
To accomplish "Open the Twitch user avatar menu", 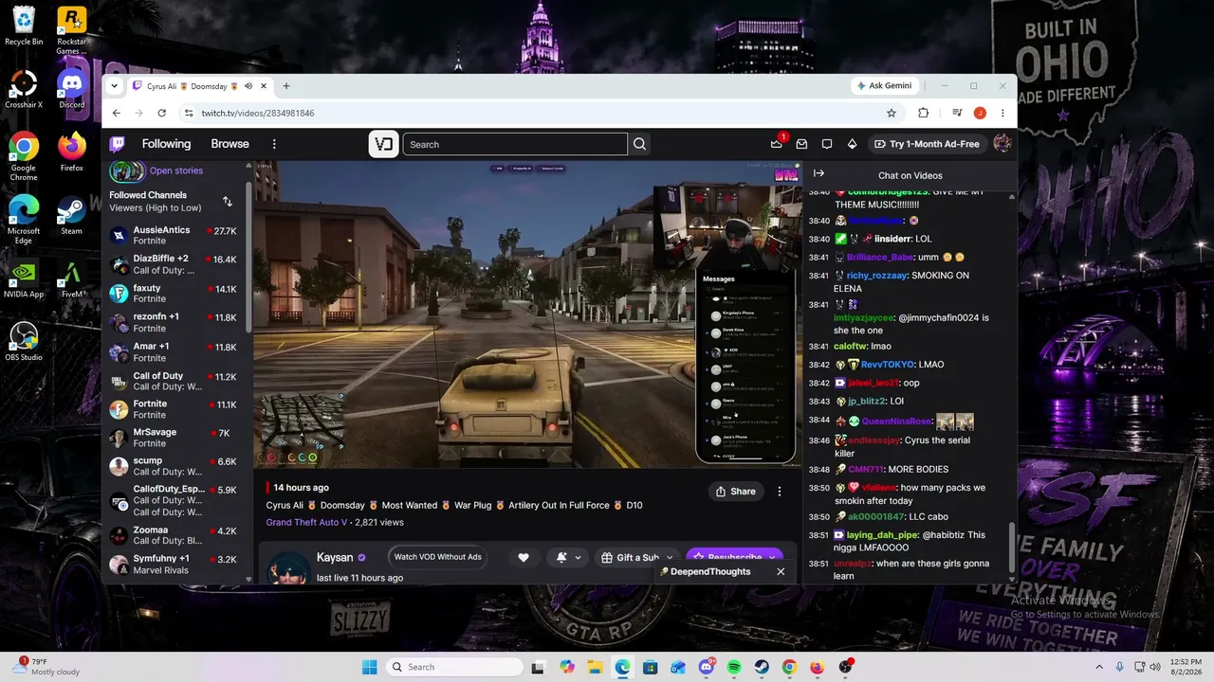I will coord(1002,144).
